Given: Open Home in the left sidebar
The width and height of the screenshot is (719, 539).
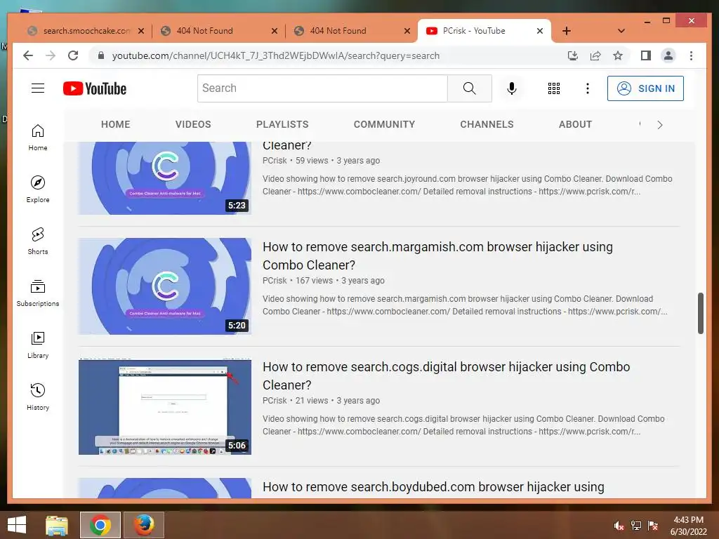Looking at the screenshot, I should [x=38, y=138].
